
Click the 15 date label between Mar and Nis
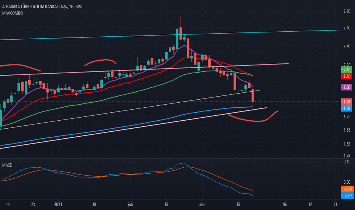click(238, 205)
